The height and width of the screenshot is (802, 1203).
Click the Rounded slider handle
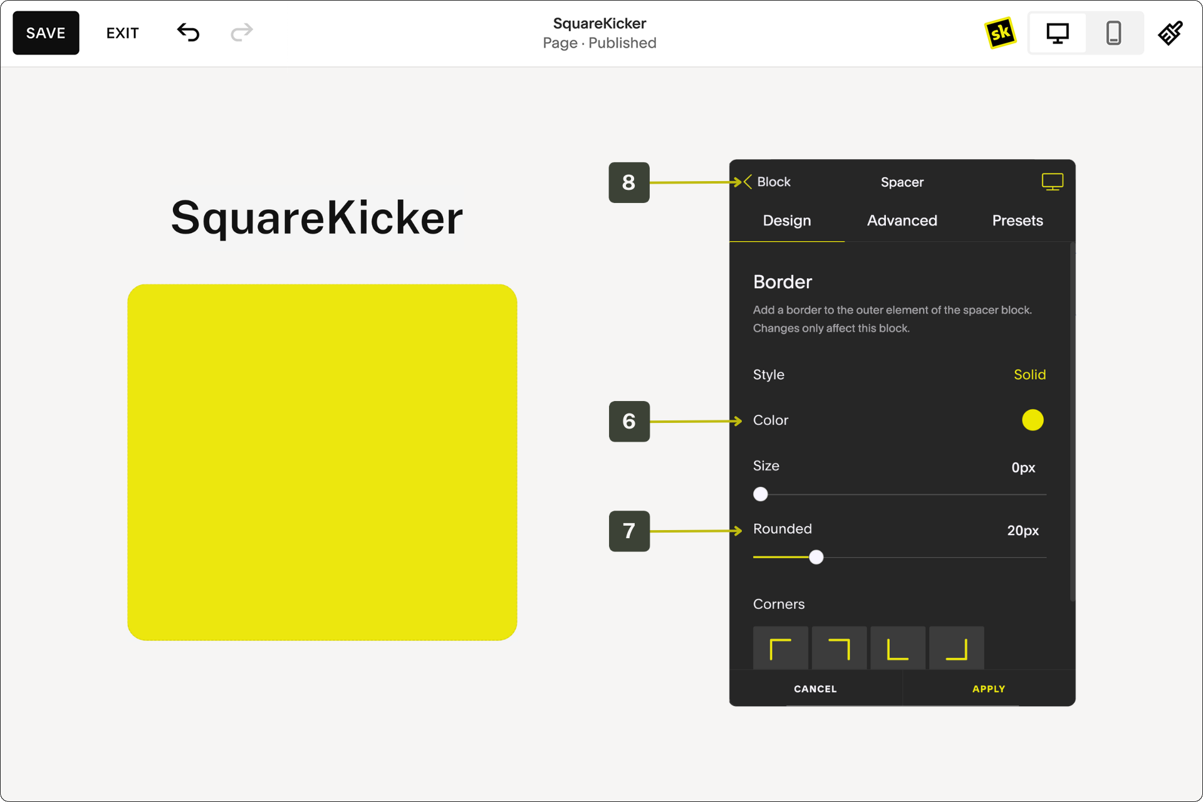point(816,557)
